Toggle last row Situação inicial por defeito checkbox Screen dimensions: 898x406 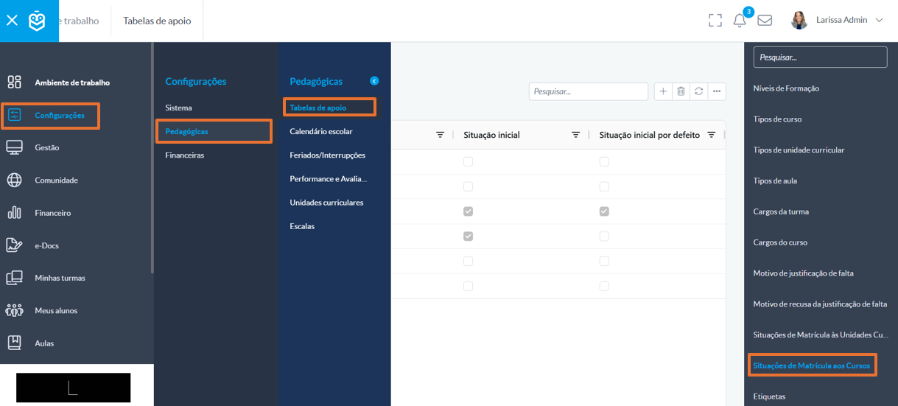(x=604, y=286)
